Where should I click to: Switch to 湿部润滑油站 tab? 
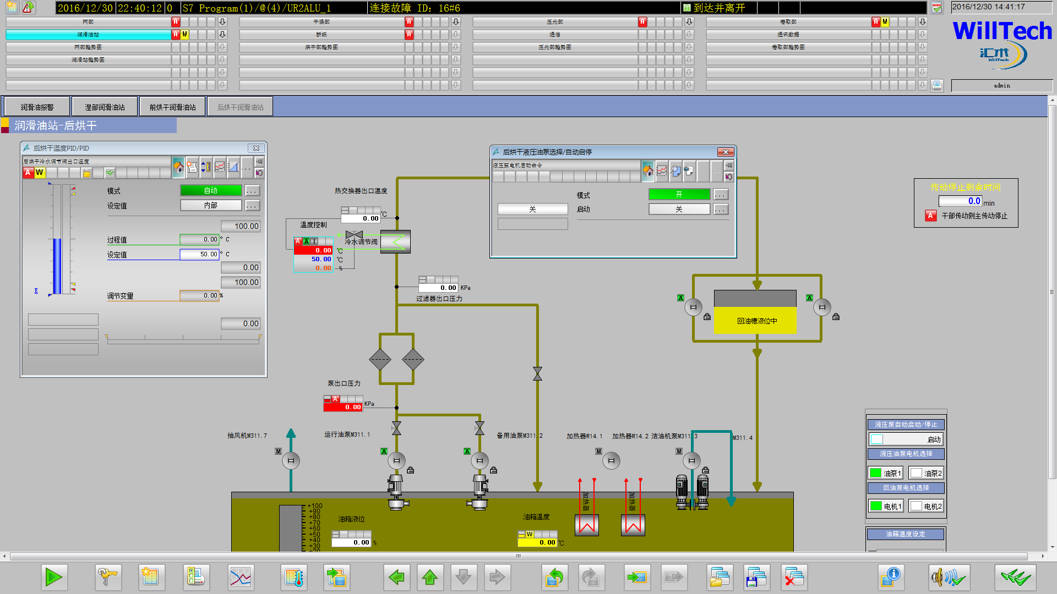tap(105, 107)
